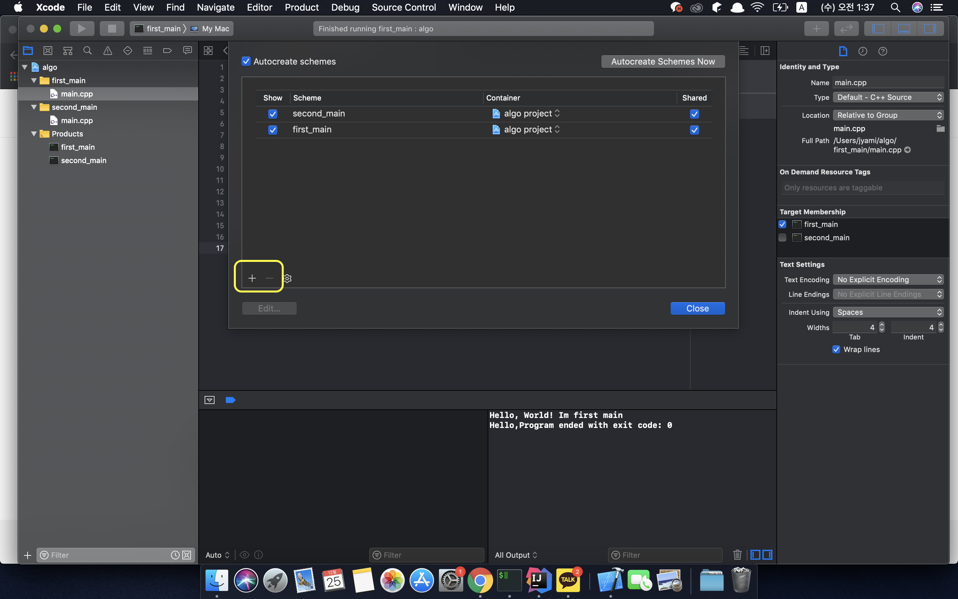The width and height of the screenshot is (958, 599).
Task: Open the Source Control menu
Action: click(403, 8)
